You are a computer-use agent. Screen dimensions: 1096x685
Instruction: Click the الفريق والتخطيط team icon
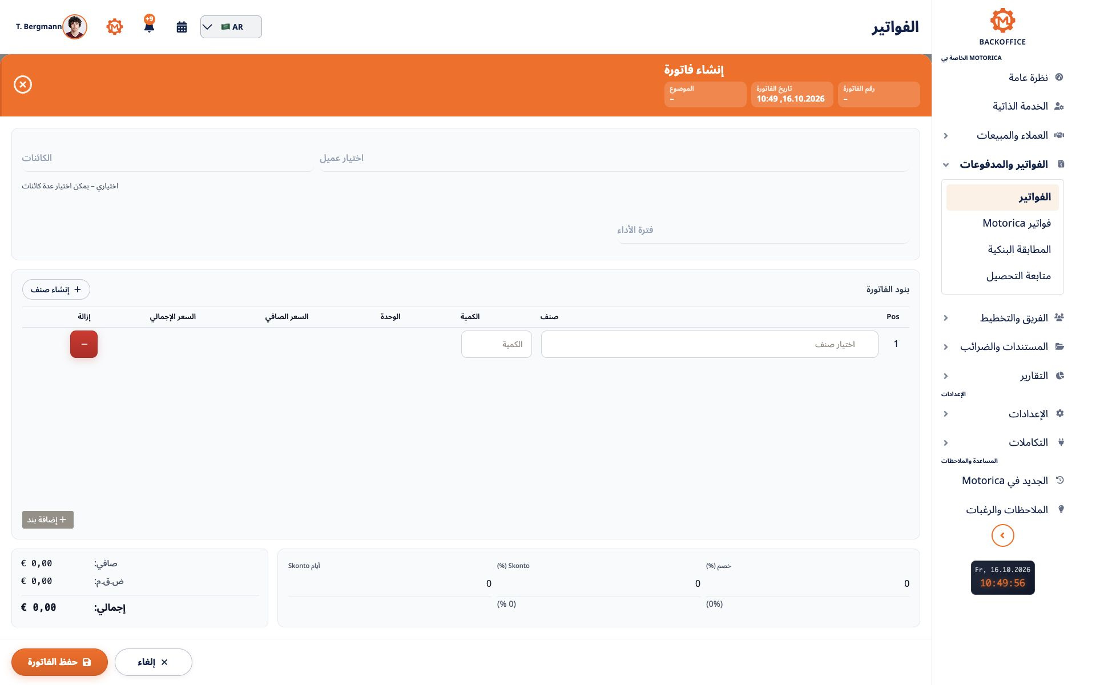pyautogui.click(x=1059, y=317)
